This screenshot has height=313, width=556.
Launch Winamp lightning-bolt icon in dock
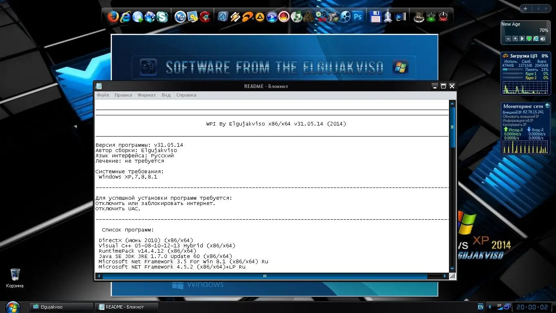235,17
